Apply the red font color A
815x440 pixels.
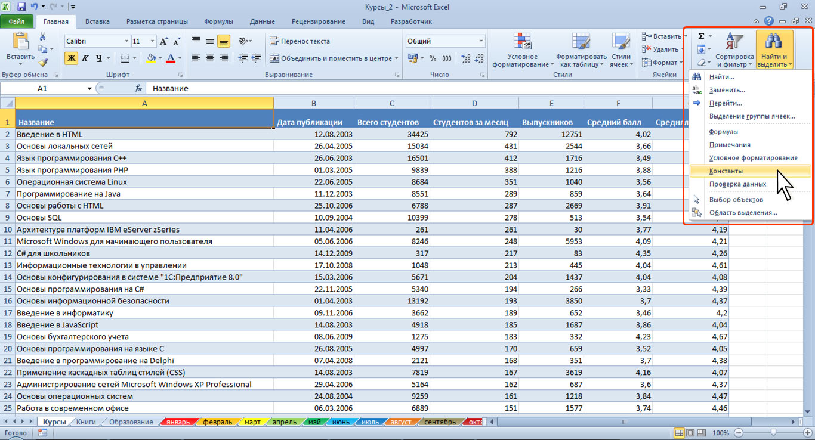tap(171, 58)
